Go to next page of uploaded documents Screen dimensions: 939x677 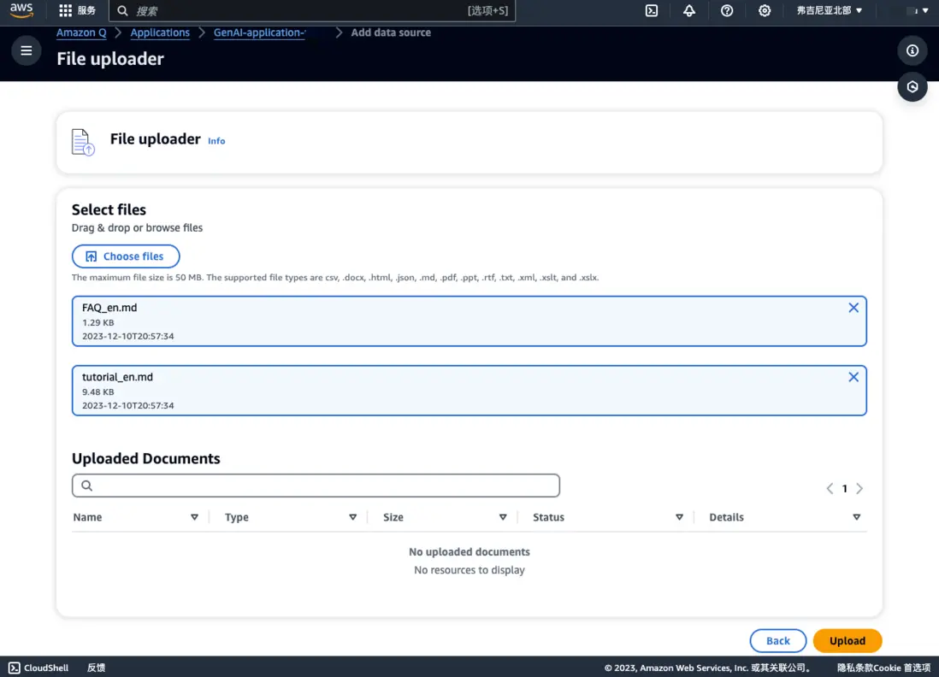(859, 488)
